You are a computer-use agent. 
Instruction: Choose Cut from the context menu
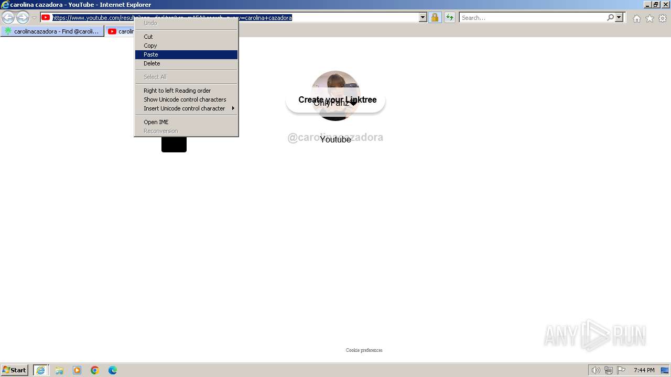(186, 37)
